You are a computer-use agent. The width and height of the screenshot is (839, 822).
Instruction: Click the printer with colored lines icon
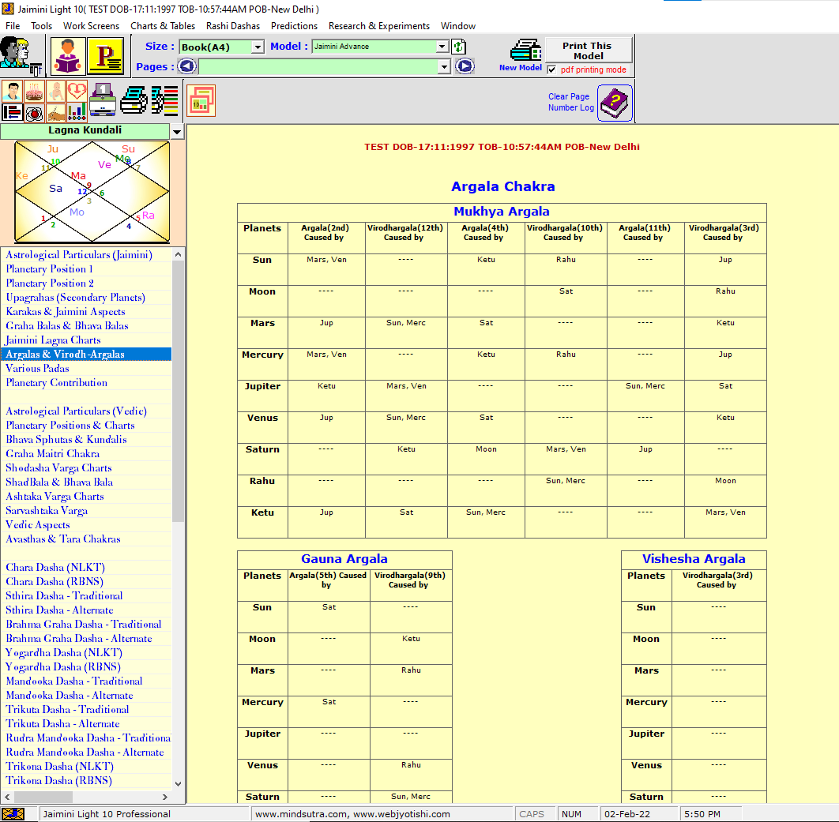coord(165,100)
